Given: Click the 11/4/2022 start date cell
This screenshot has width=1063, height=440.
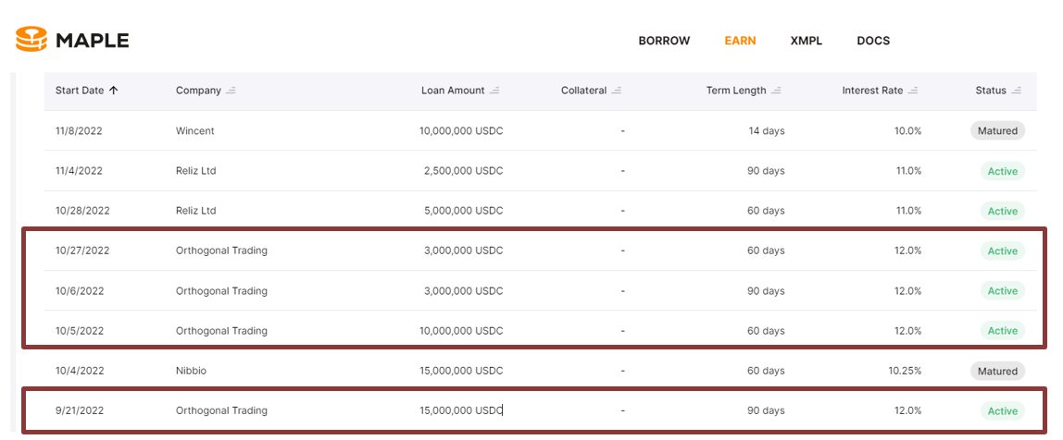Looking at the screenshot, I should [79, 171].
